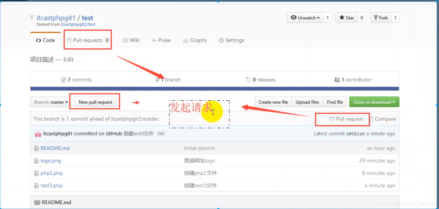Image resolution: width=439 pixels, height=209 pixels.
Task: Click the Edit description link
Action: pyautogui.click(x=68, y=59)
